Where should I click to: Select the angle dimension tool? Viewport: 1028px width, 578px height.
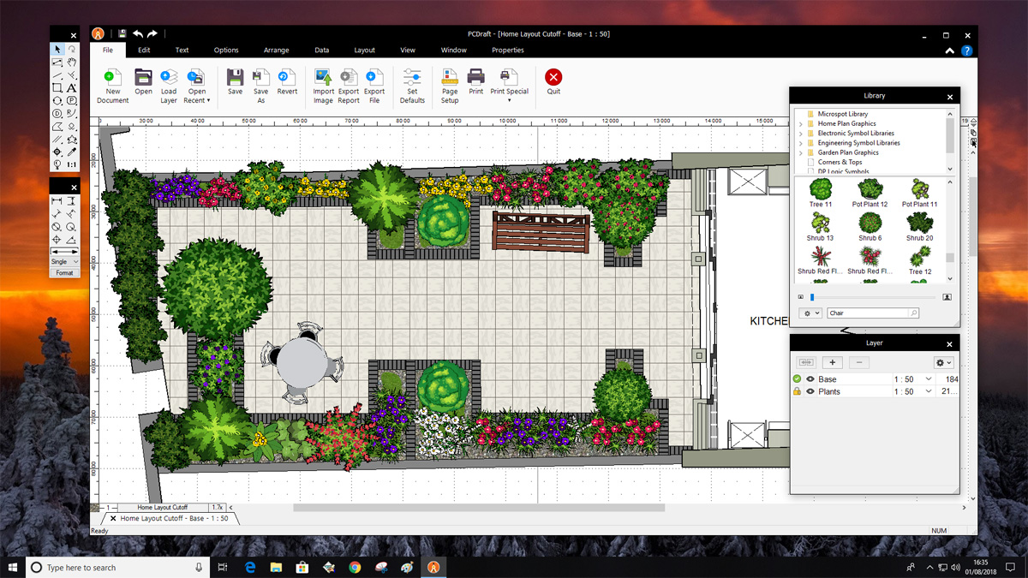[72, 240]
